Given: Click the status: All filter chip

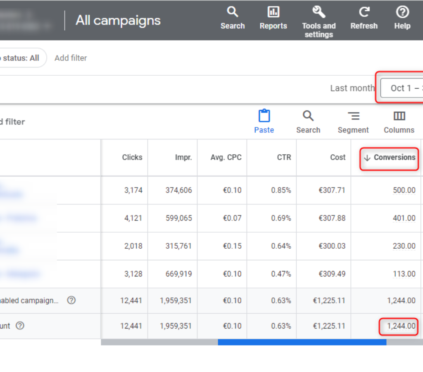Looking at the screenshot, I should pyautogui.click(x=21, y=58).
